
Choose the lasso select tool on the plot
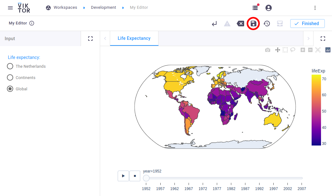pos(293,50)
